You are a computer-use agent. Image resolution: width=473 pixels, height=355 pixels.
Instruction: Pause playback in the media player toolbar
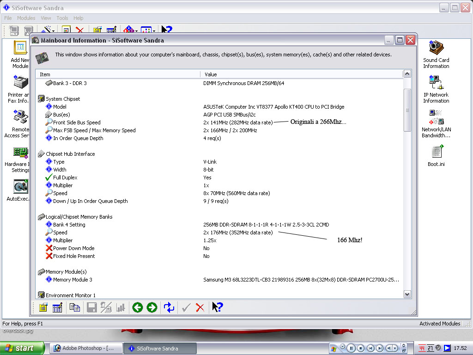click(351, 349)
